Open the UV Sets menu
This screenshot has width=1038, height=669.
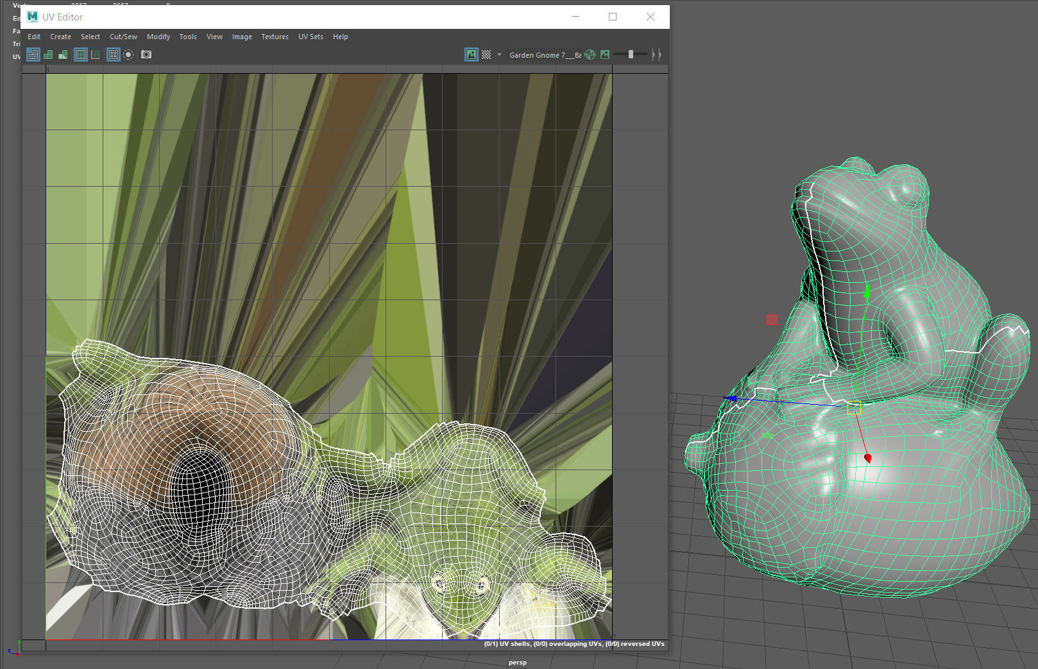(311, 37)
